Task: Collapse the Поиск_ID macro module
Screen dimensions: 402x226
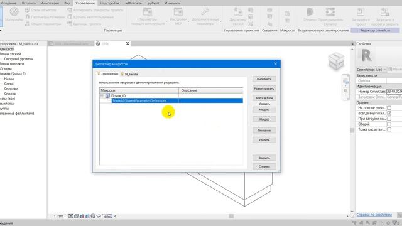Action: [102, 96]
